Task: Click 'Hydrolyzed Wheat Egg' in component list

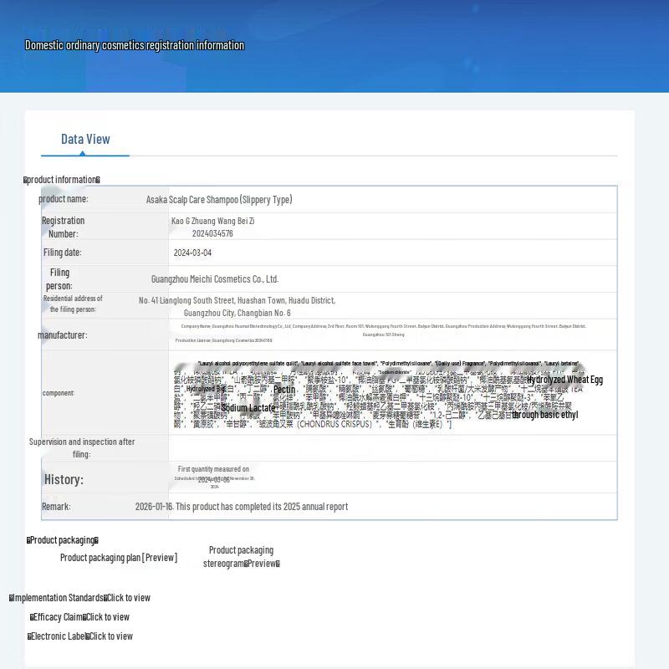Action: [565, 380]
